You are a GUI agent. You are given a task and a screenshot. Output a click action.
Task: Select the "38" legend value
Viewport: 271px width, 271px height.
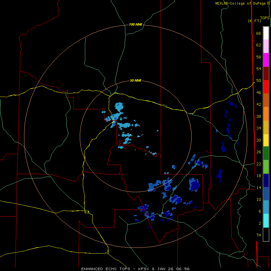[x=259, y=116]
